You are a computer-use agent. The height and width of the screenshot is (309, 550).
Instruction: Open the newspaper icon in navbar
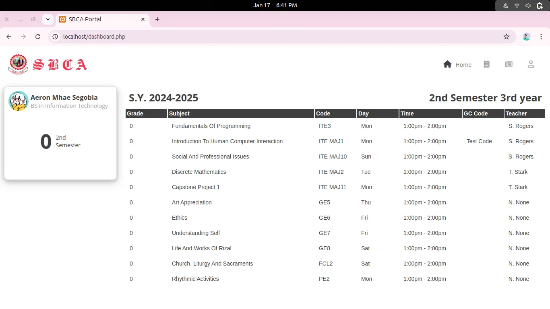(x=509, y=64)
